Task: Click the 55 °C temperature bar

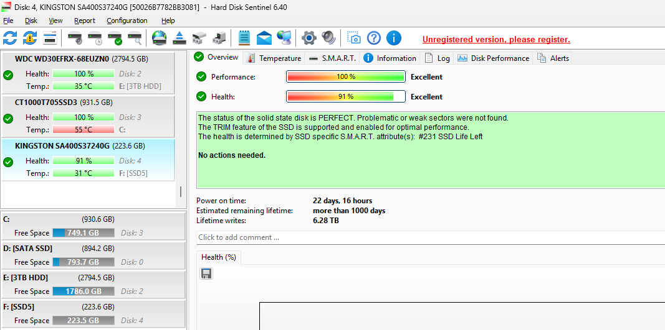Action: point(83,129)
